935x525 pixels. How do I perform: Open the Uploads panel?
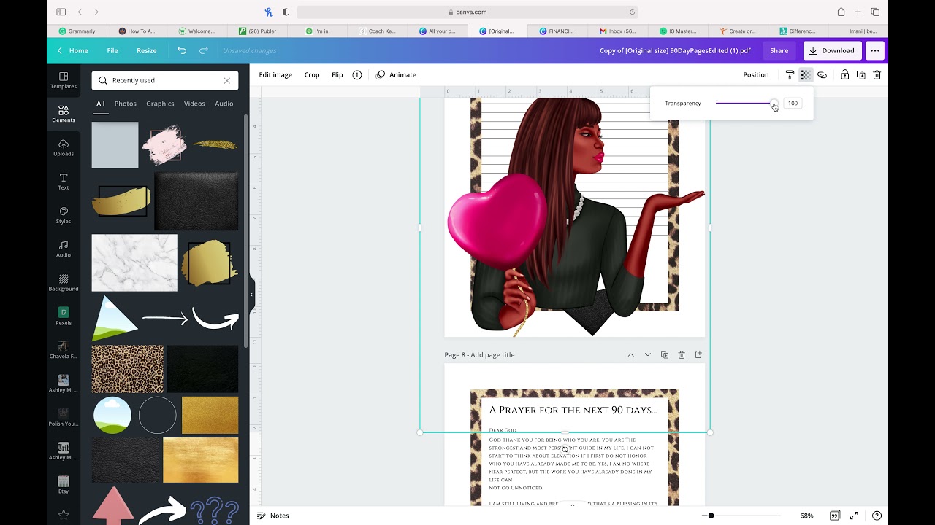[x=64, y=148]
